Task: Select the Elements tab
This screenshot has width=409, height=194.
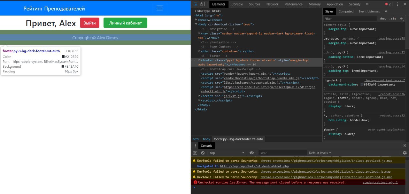Action: (x=219, y=4)
